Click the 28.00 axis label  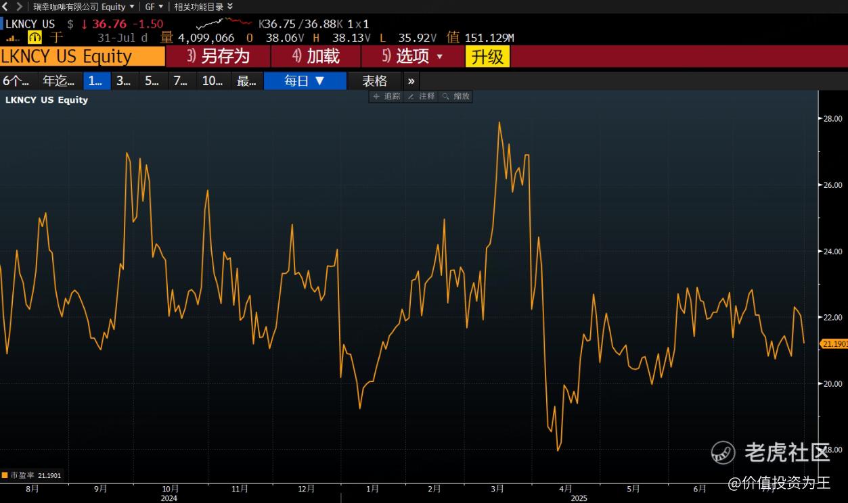click(x=832, y=119)
